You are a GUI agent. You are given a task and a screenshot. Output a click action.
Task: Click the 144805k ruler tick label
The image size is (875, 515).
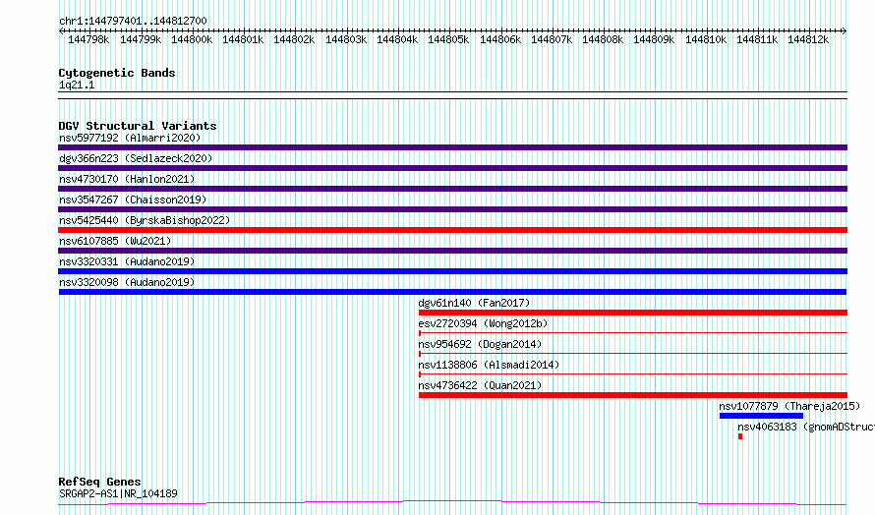point(448,39)
